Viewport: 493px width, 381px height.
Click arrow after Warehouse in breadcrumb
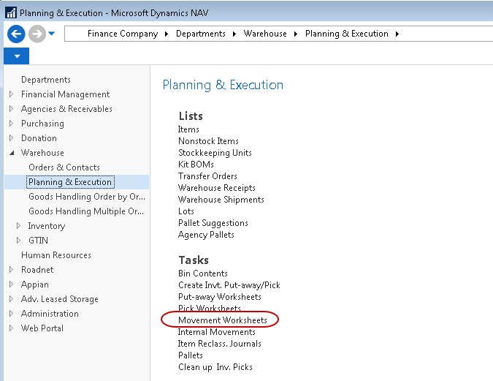click(x=294, y=34)
